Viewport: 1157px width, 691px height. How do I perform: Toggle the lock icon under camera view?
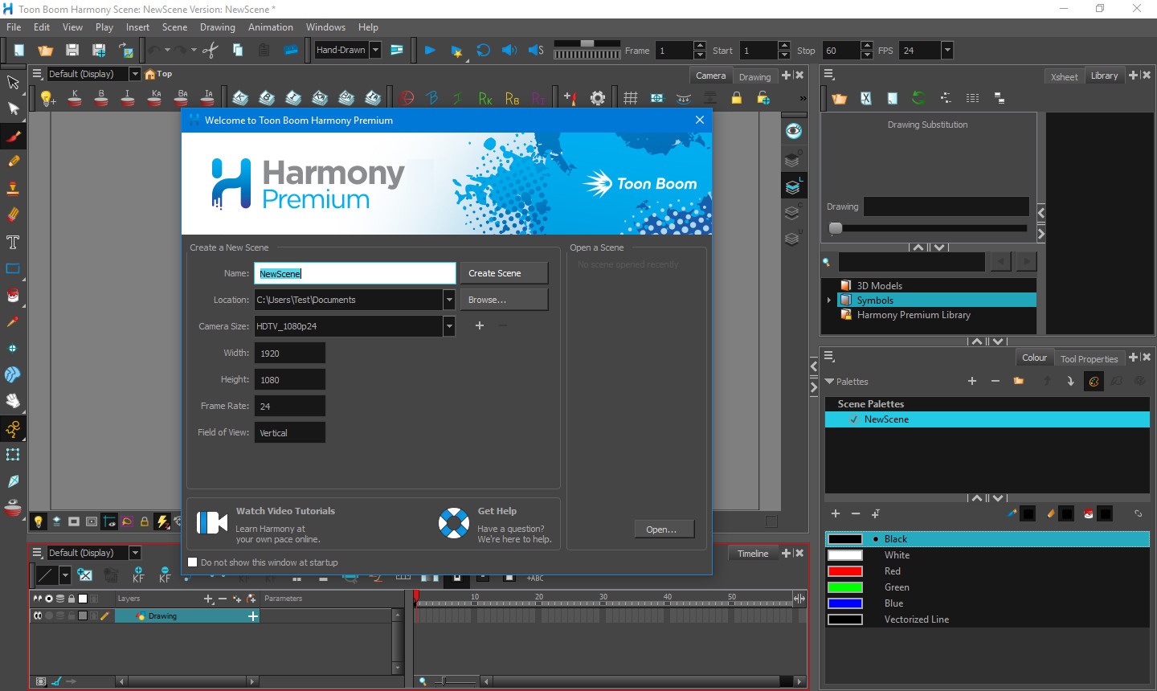pyautogui.click(x=145, y=521)
